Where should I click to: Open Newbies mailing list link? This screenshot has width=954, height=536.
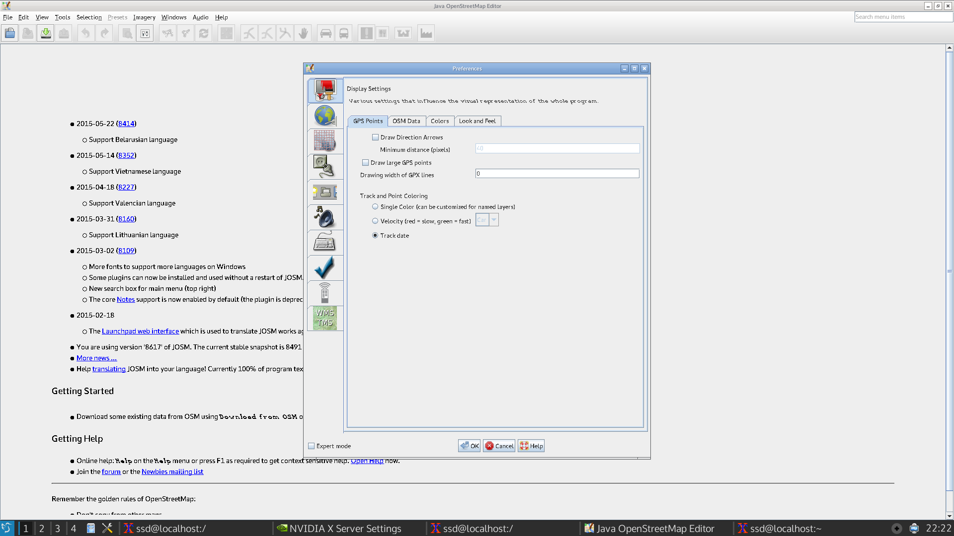click(x=172, y=472)
